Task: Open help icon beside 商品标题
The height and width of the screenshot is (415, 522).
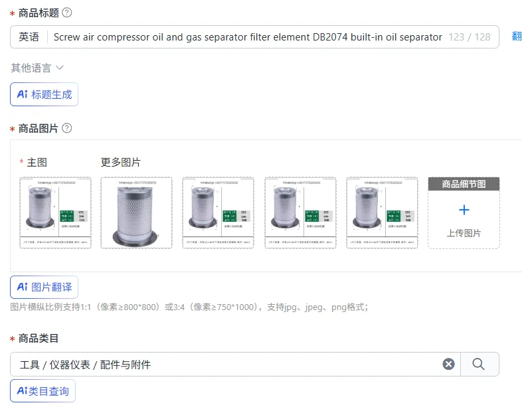Action: pyautogui.click(x=67, y=13)
